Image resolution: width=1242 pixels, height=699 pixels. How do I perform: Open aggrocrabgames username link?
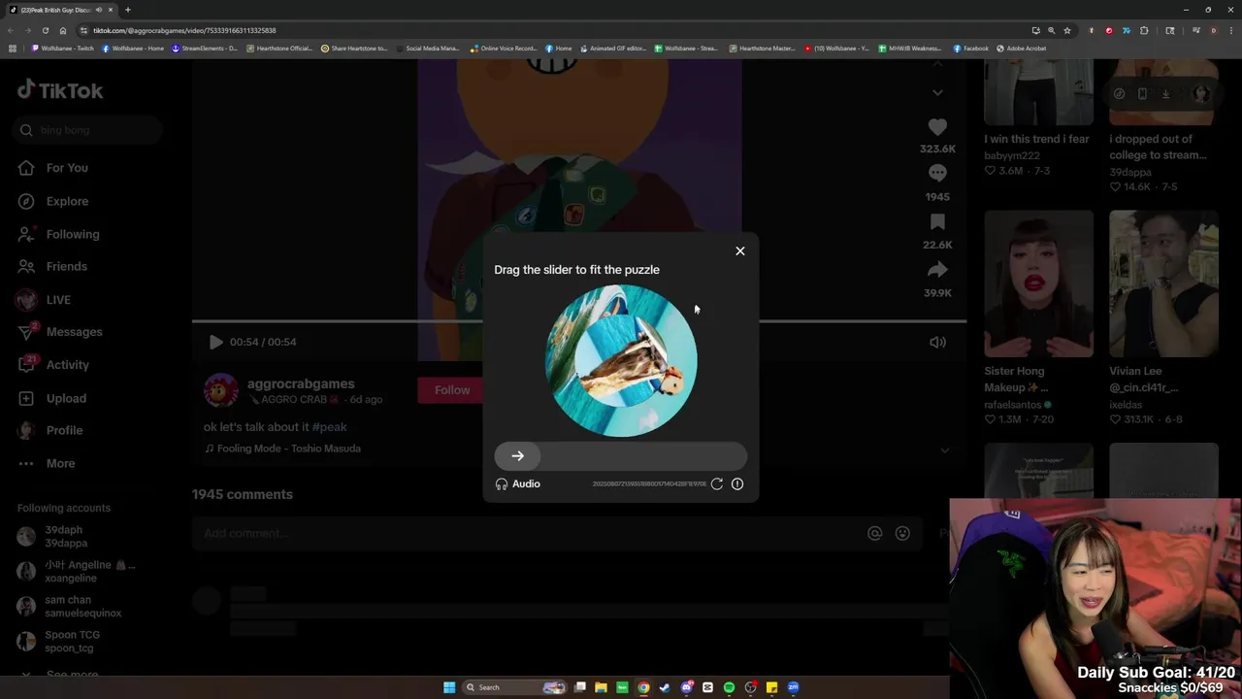point(301,383)
